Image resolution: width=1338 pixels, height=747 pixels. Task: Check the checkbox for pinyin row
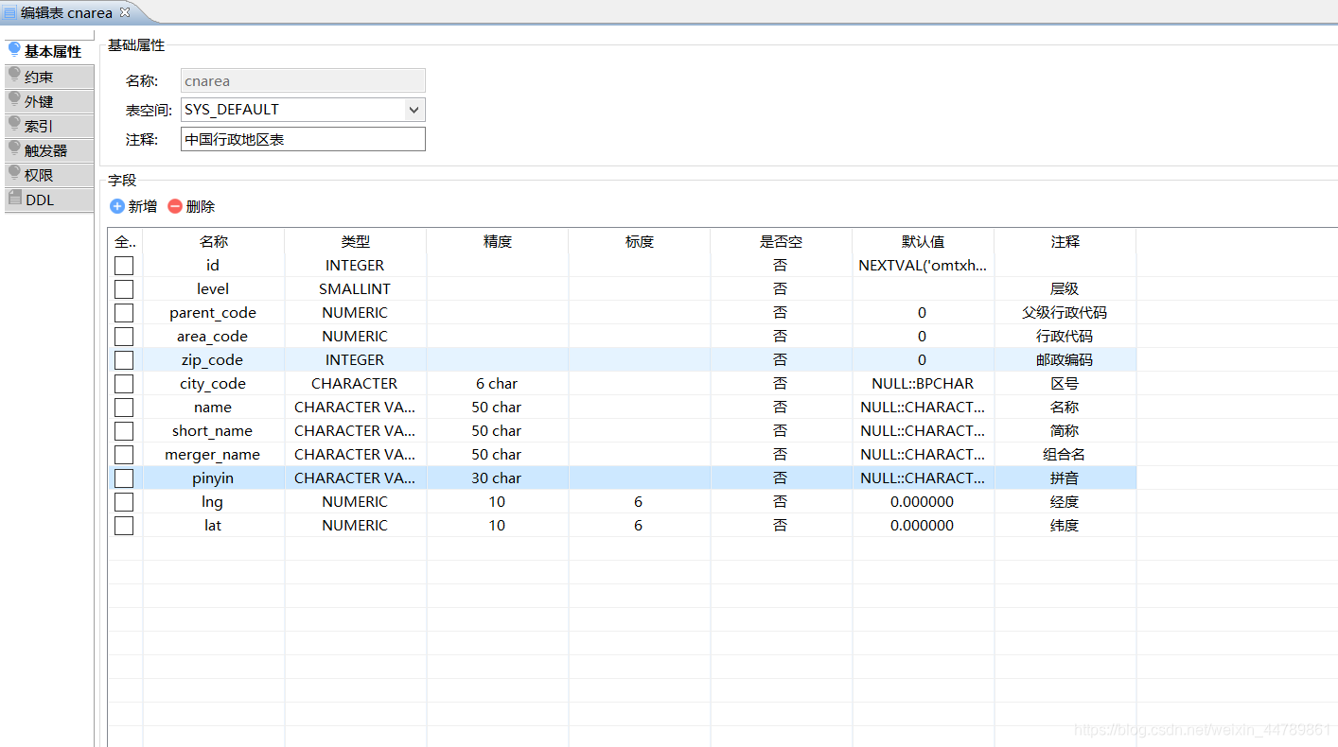click(124, 478)
